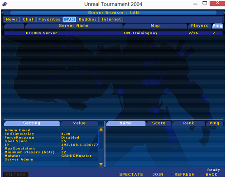The image size is (226, 178).
Task: Switch to the News tab
Action: point(12,19)
